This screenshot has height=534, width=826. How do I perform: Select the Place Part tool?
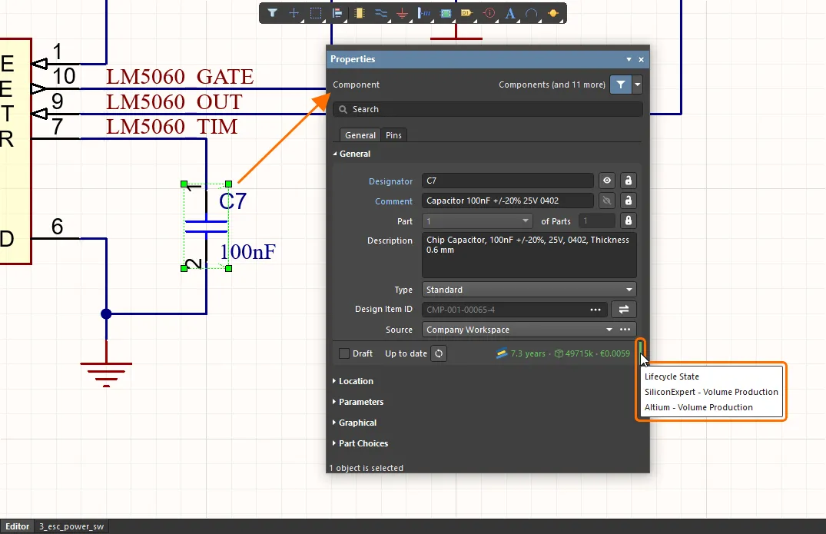coord(359,13)
